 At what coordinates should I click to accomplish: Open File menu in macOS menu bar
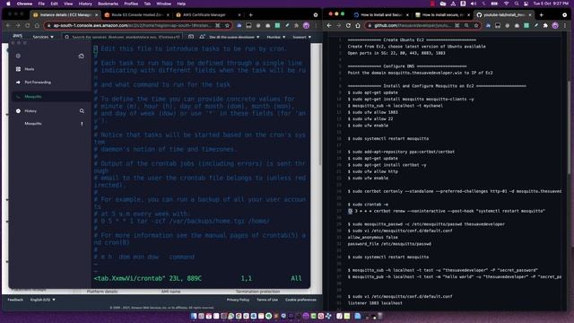click(x=41, y=4)
